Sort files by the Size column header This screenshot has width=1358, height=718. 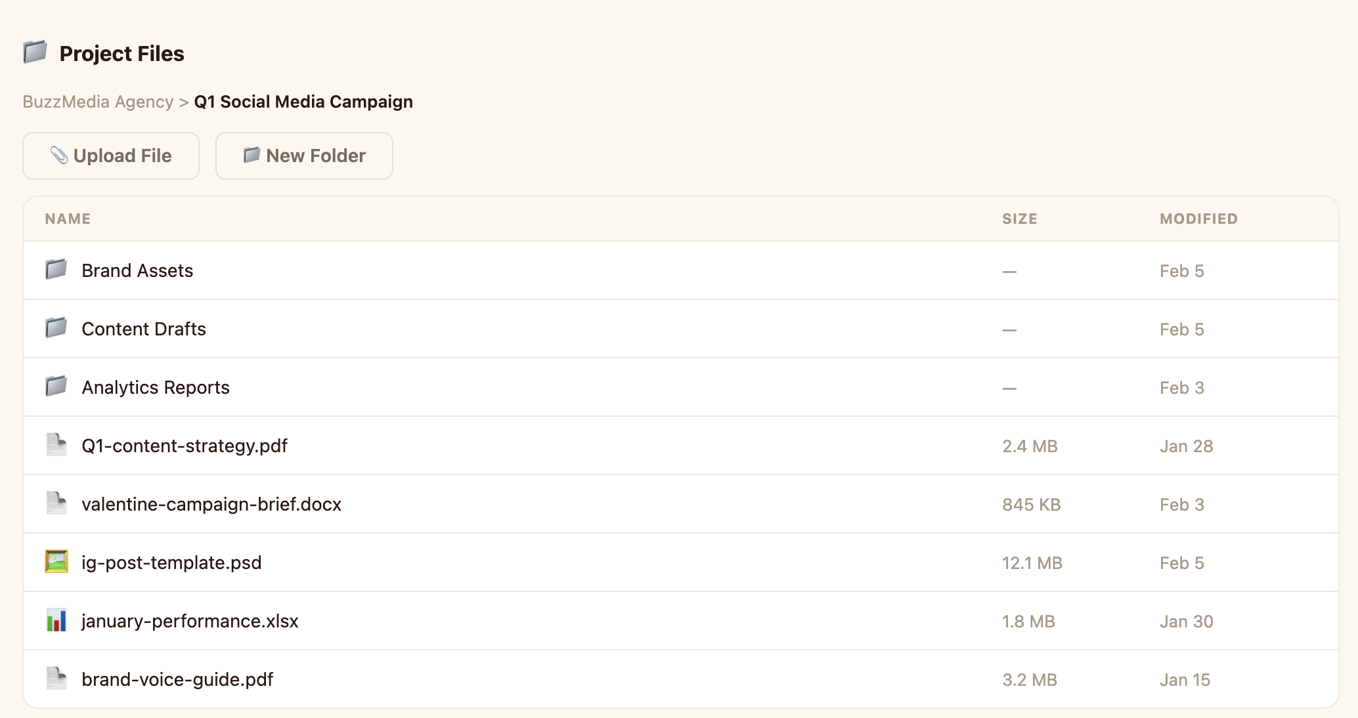(1019, 219)
